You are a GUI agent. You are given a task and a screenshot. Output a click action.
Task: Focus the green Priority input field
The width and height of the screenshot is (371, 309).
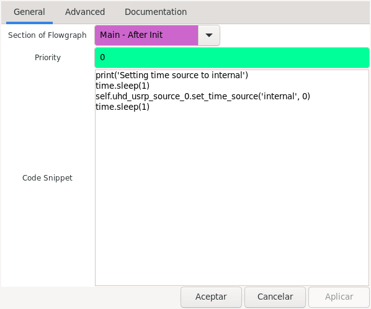(x=232, y=58)
